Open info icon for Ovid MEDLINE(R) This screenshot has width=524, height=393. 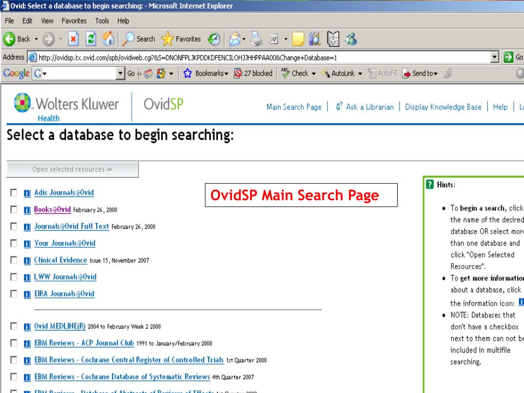[x=27, y=327]
